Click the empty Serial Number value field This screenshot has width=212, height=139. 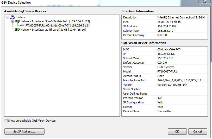pos(181,89)
